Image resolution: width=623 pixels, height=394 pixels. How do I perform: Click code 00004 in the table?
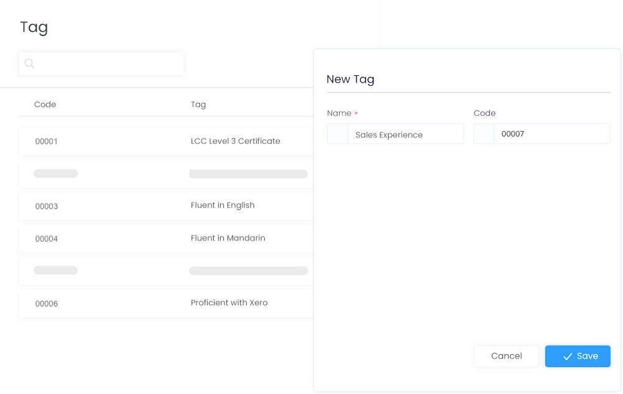(x=47, y=239)
